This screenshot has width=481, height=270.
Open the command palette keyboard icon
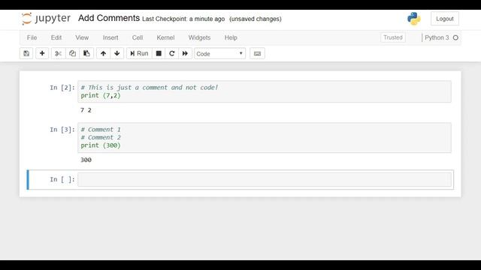pos(257,53)
